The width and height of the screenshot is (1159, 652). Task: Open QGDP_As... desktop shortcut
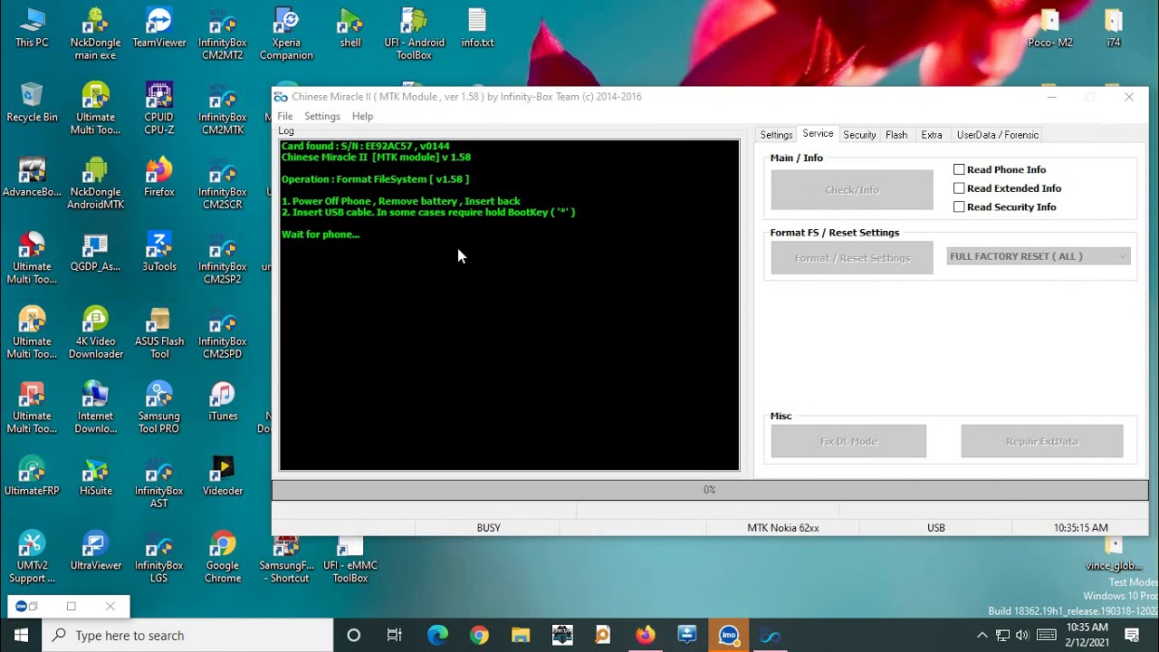(x=95, y=252)
